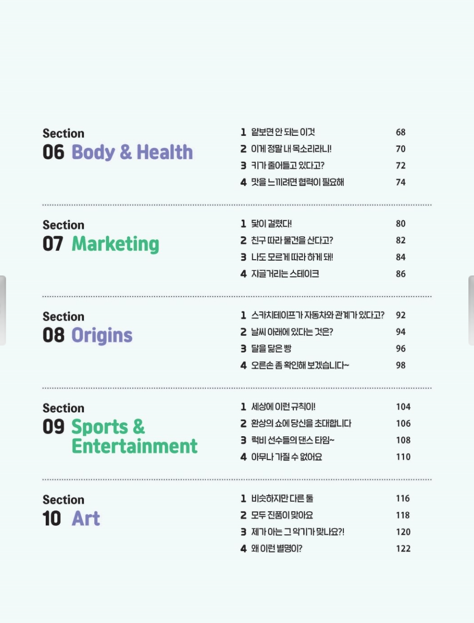Open chapter '친구 따라 물건을 산다고?'
Viewport: 474px width, 623px height.
[x=292, y=241]
